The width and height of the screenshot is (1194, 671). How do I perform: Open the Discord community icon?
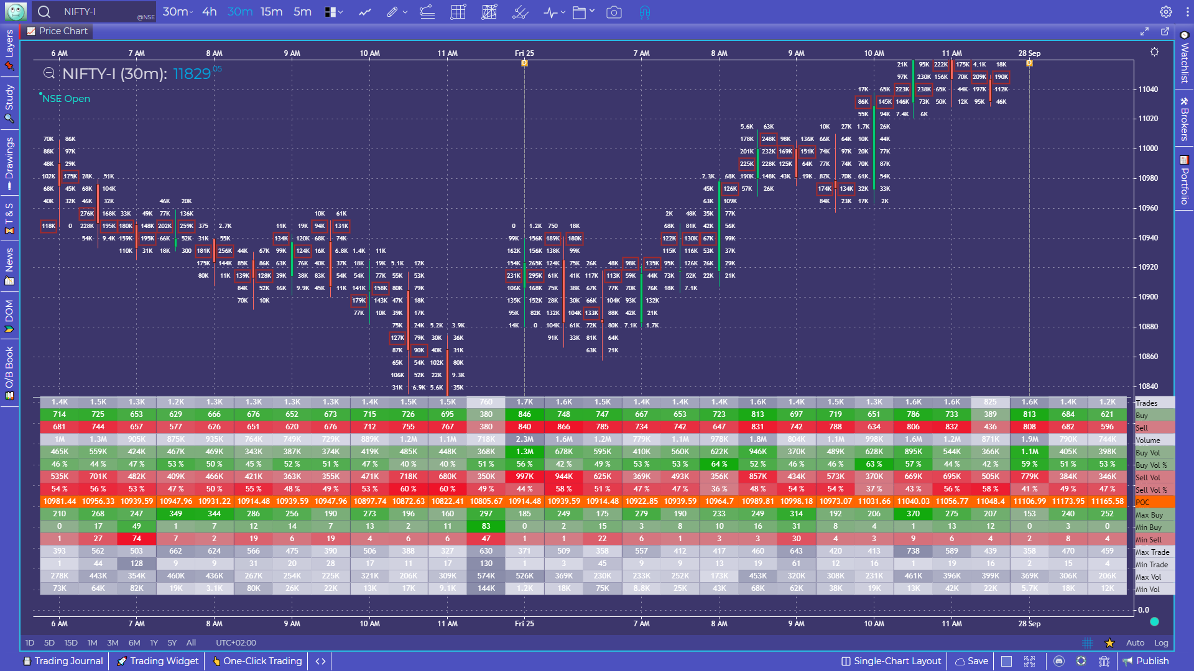[x=1059, y=661]
